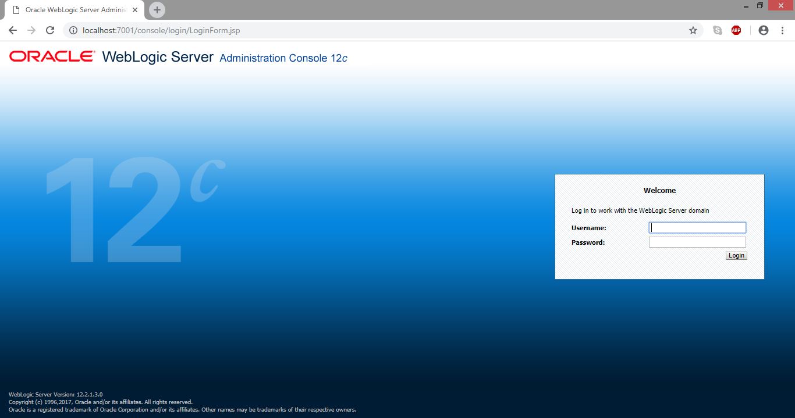The width and height of the screenshot is (795, 418).
Task: Click the Password input field
Action: click(x=697, y=242)
